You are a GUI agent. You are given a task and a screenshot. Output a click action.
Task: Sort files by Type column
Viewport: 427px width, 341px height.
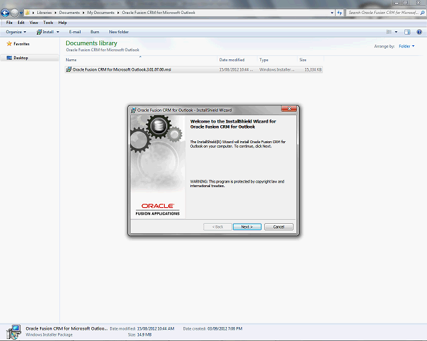pyautogui.click(x=278, y=60)
